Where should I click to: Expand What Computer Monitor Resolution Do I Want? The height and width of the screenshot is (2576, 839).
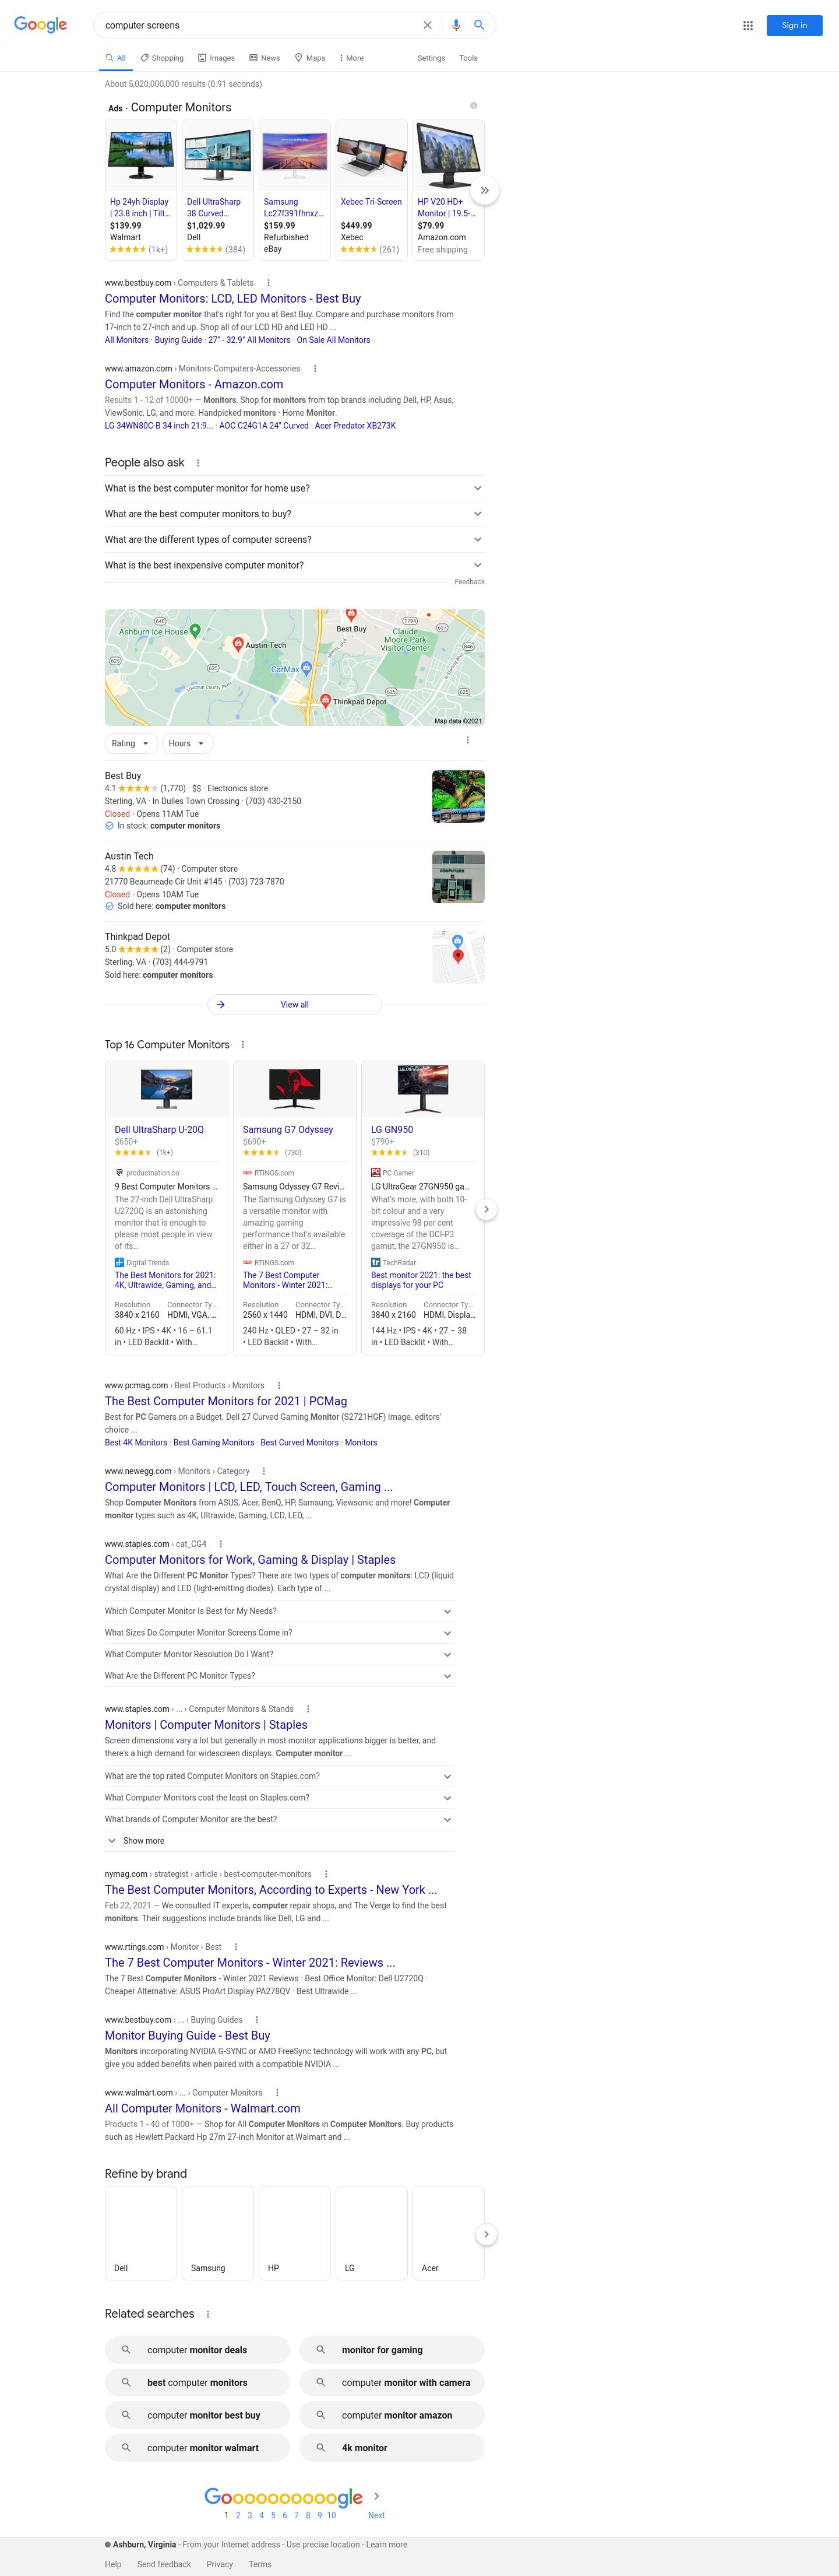(280, 1654)
